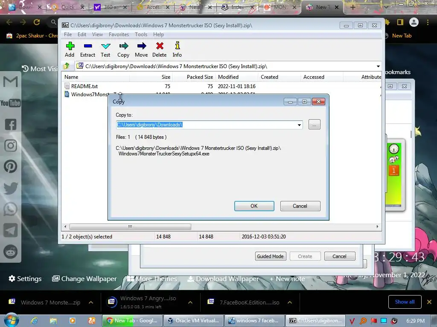
Task: Select README.txt in the file list
Action: 84,86
